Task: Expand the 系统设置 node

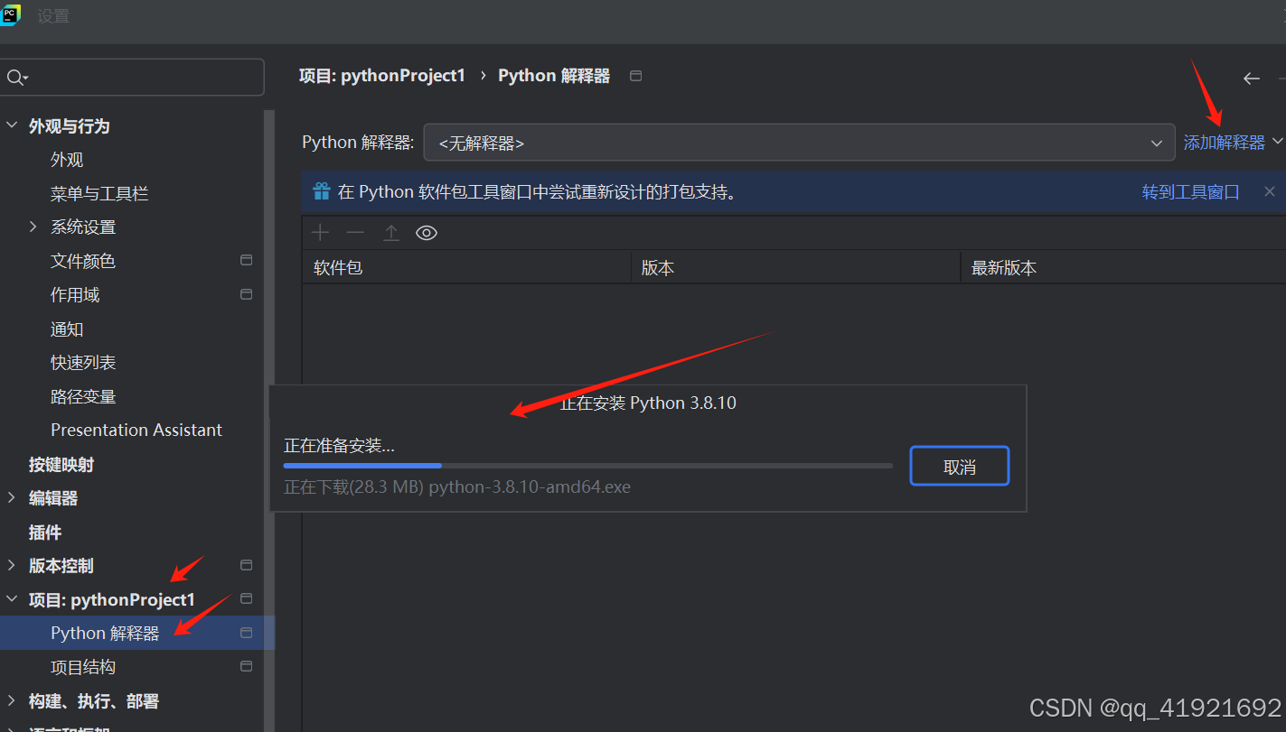Action: [33, 227]
